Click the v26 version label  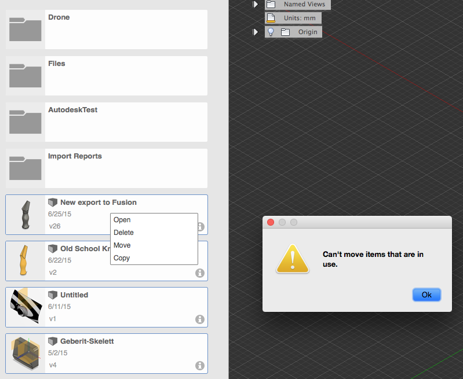pyautogui.click(x=54, y=226)
